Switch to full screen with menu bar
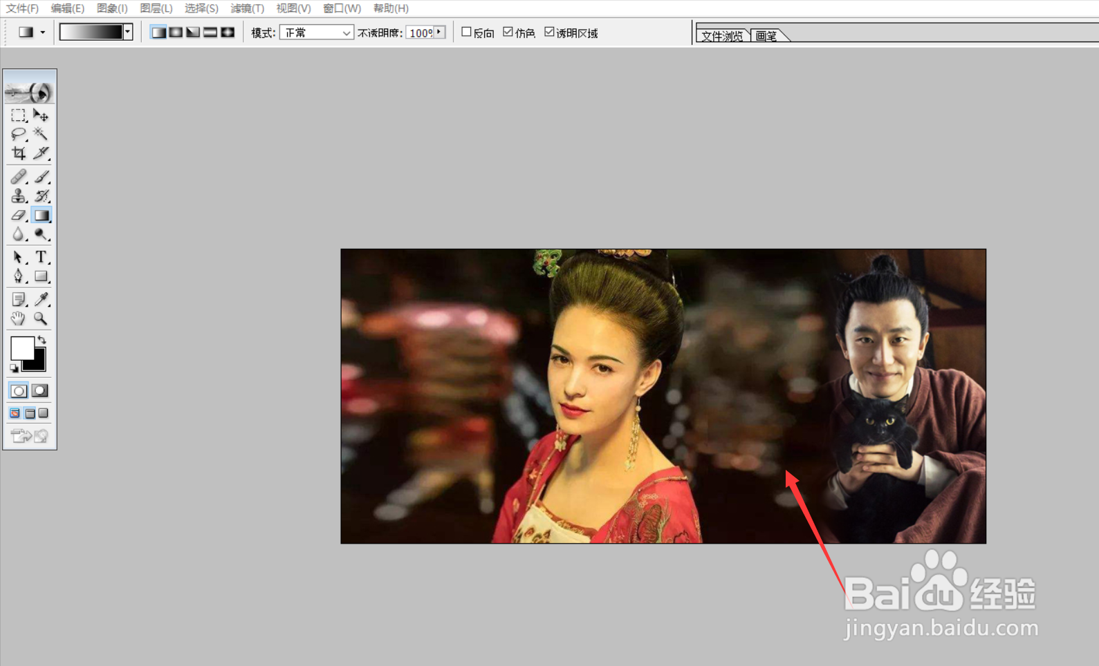 pos(30,413)
